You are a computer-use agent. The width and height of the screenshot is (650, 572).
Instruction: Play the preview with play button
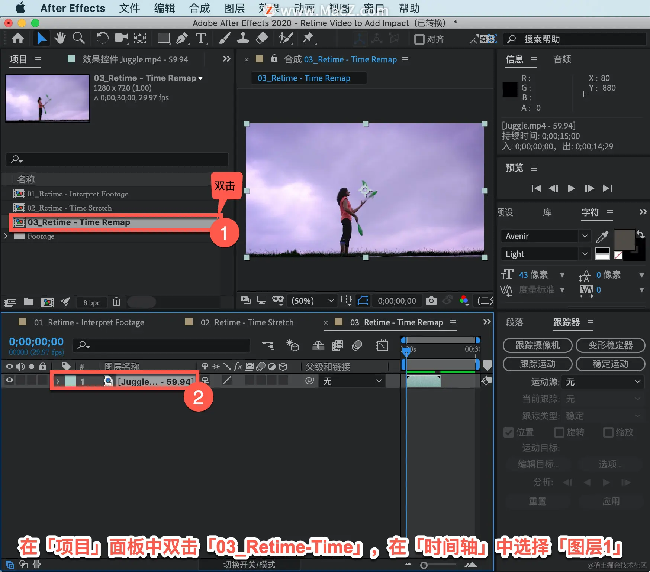point(571,188)
